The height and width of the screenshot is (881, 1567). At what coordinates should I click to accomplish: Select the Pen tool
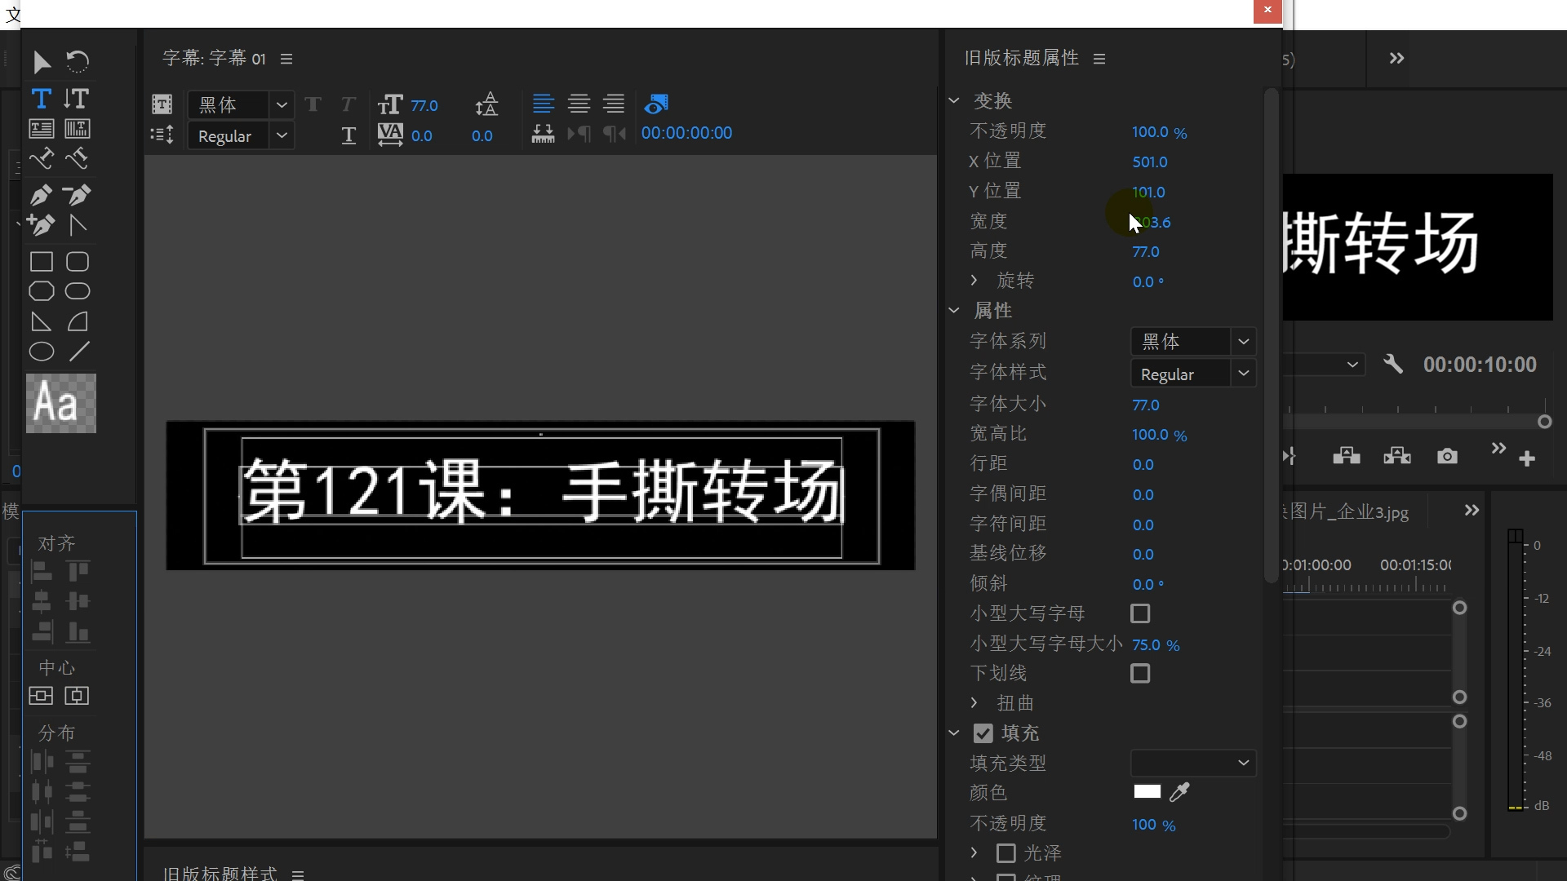(42, 195)
